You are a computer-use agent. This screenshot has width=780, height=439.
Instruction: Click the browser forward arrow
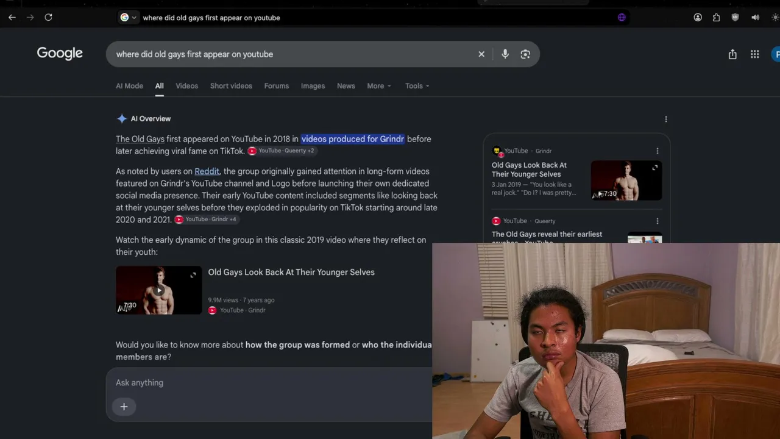pyautogui.click(x=30, y=18)
